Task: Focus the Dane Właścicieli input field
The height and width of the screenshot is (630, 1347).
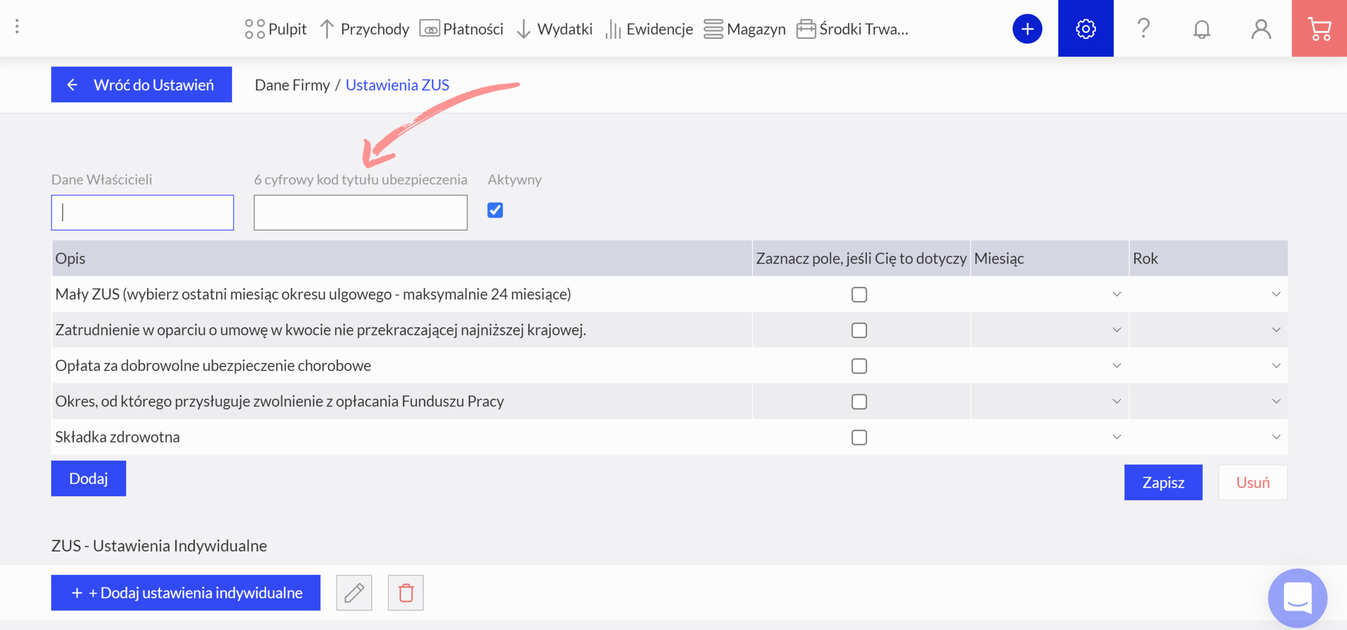Action: pos(143,213)
